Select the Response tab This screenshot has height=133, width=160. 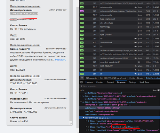click(x=121, y=82)
